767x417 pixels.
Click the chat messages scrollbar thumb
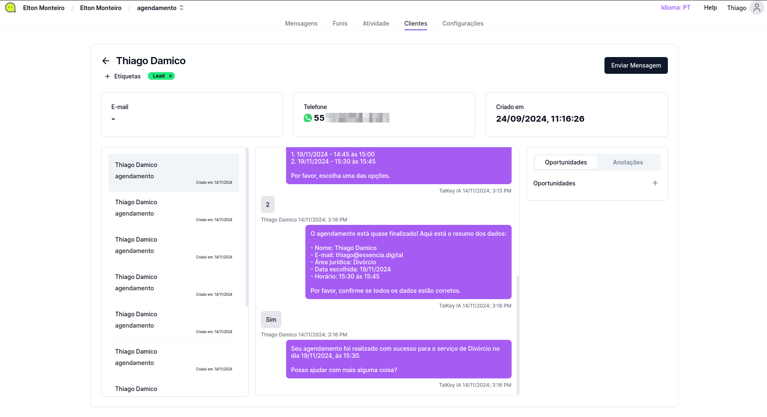pyautogui.click(x=518, y=335)
